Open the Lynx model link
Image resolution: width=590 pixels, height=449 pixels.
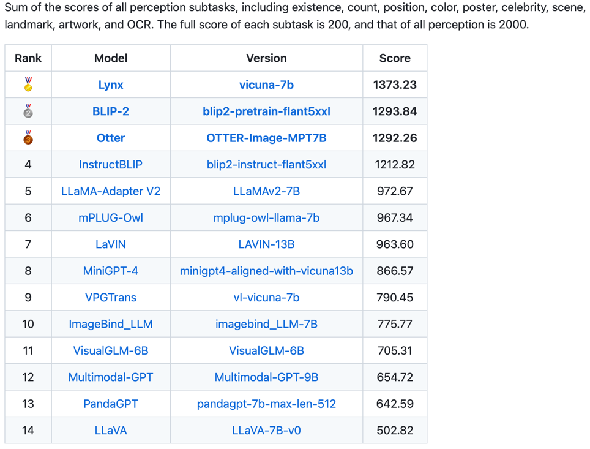click(x=111, y=85)
